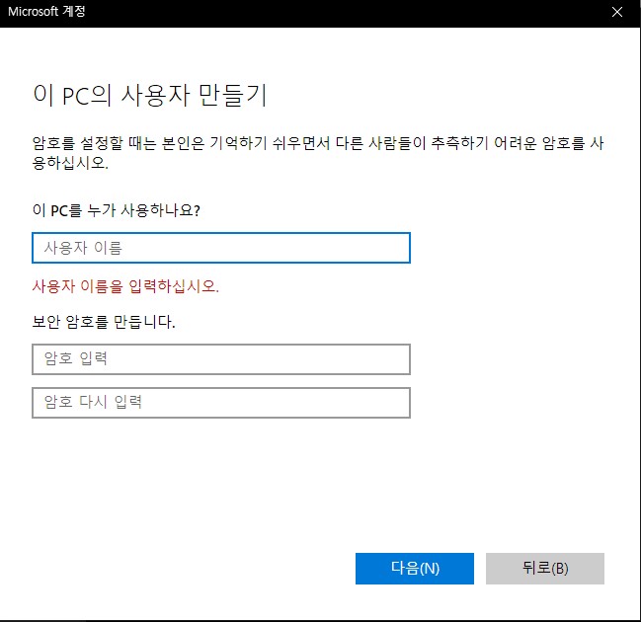Viewport: 641px width, 622px height.
Task: Click the label 보안 암호를 만듭니다.
Action: (104, 322)
